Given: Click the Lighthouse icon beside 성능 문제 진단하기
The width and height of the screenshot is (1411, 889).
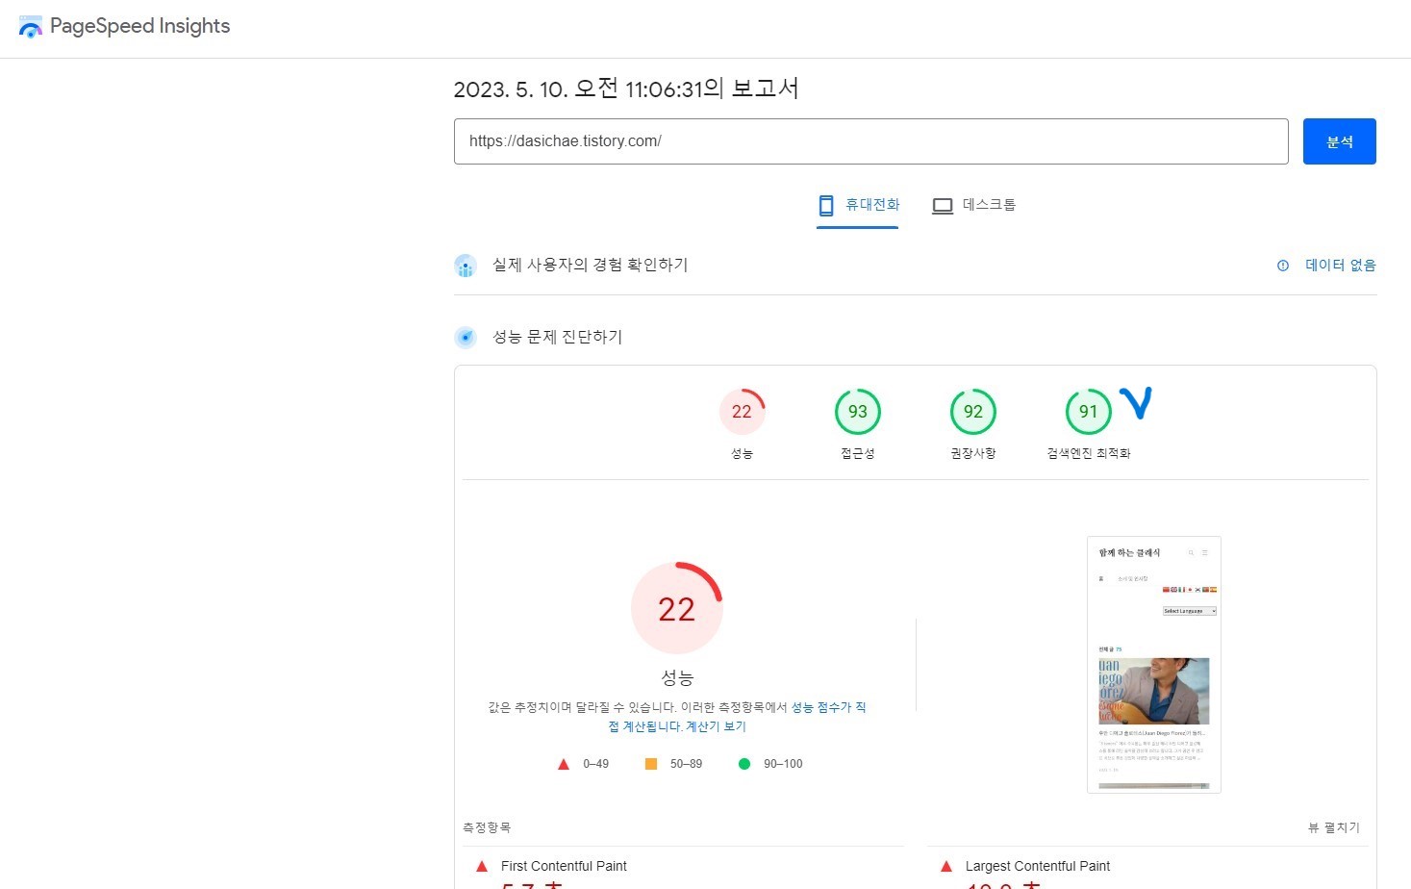Looking at the screenshot, I should [466, 337].
